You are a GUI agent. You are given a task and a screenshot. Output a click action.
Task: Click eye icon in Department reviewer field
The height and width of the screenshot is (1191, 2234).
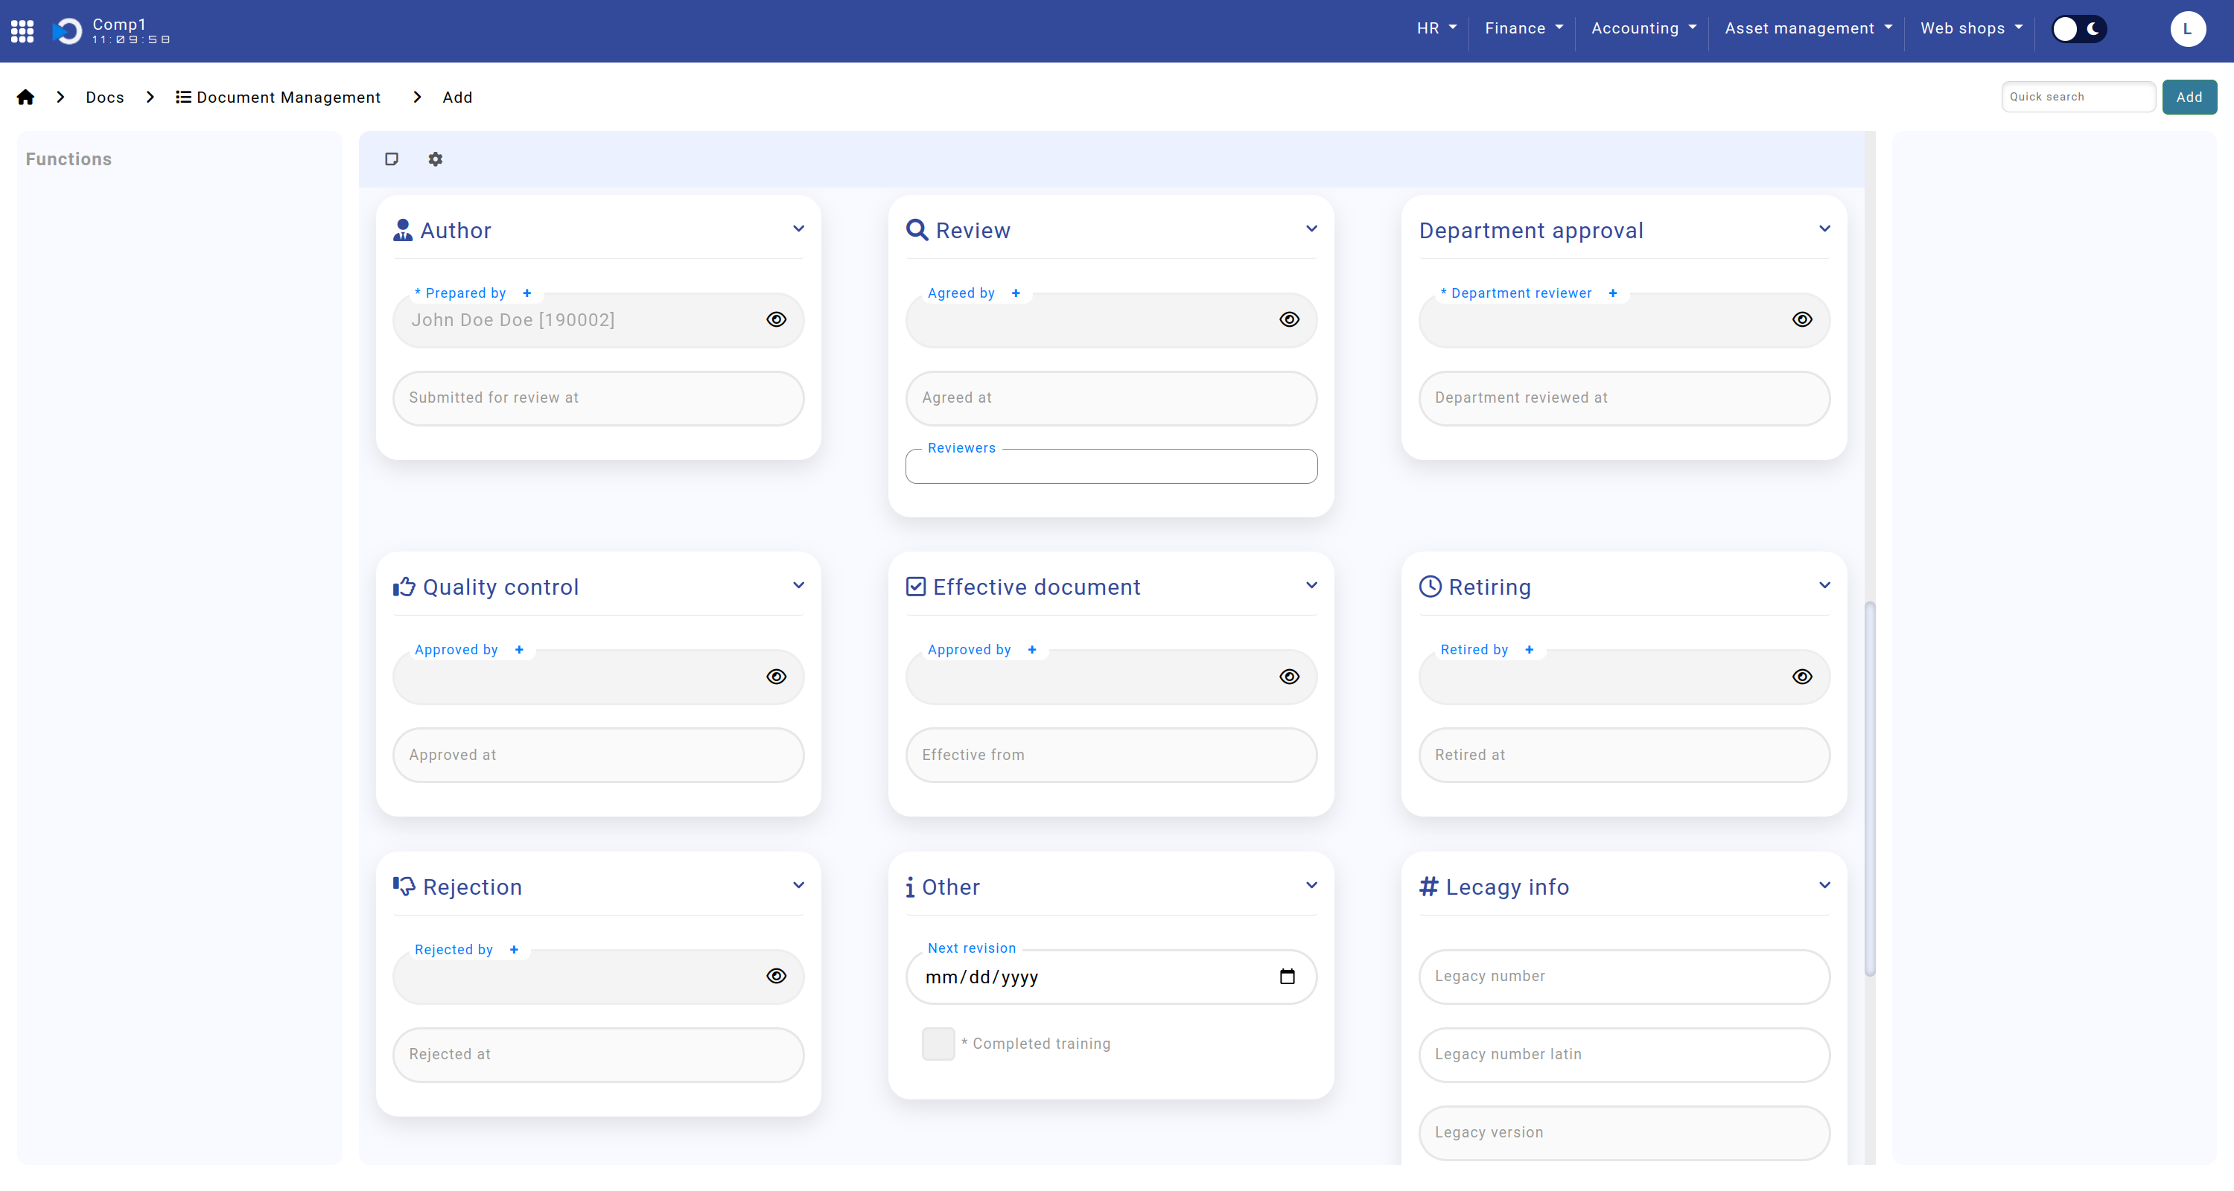1801,320
